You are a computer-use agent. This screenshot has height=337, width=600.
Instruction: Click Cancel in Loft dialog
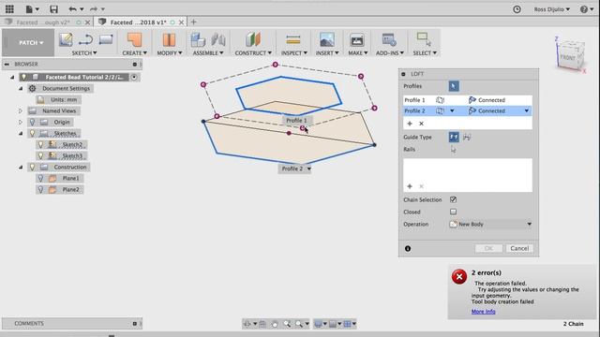(x=519, y=248)
